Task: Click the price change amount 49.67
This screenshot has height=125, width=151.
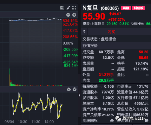Action: pos(116,14)
